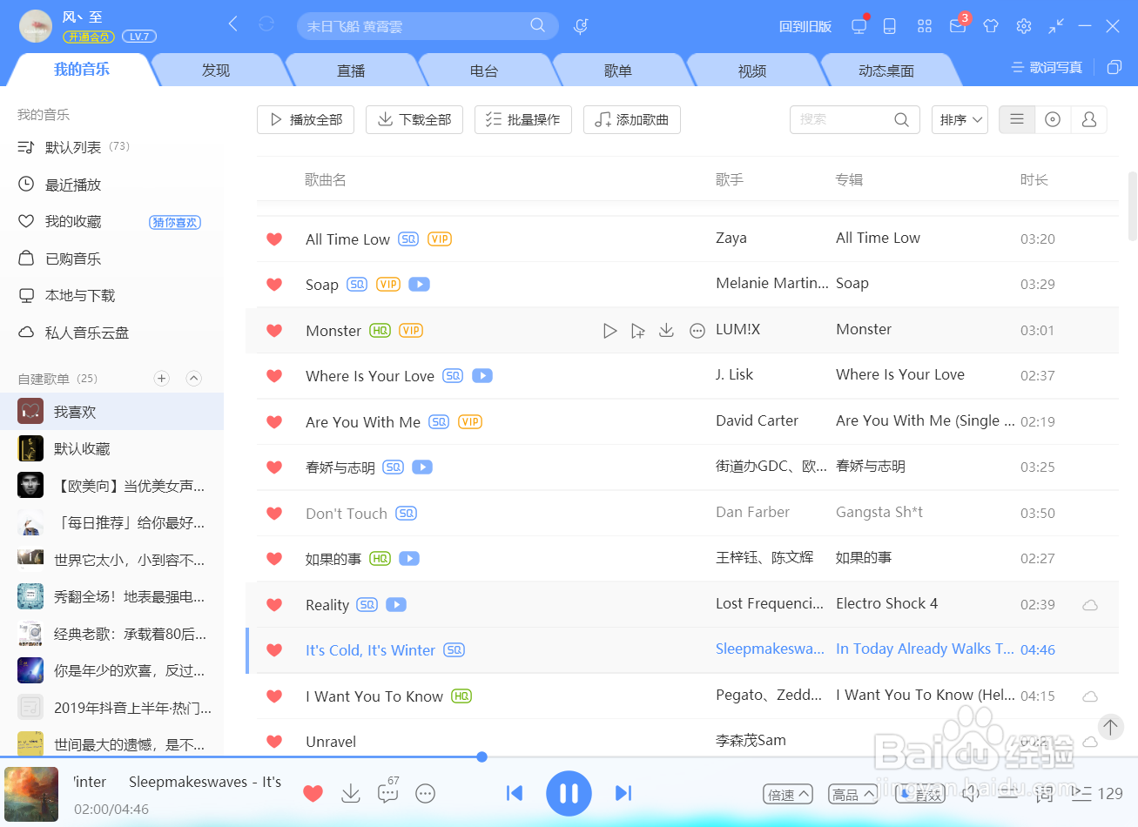Go back with the left arrow icon

tap(233, 24)
